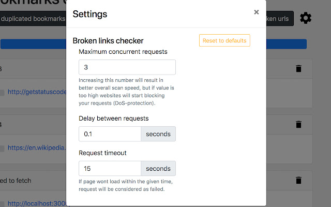Click the seconds label beside the timeout field
The height and width of the screenshot is (207, 331).
pyautogui.click(x=158, y=169)
